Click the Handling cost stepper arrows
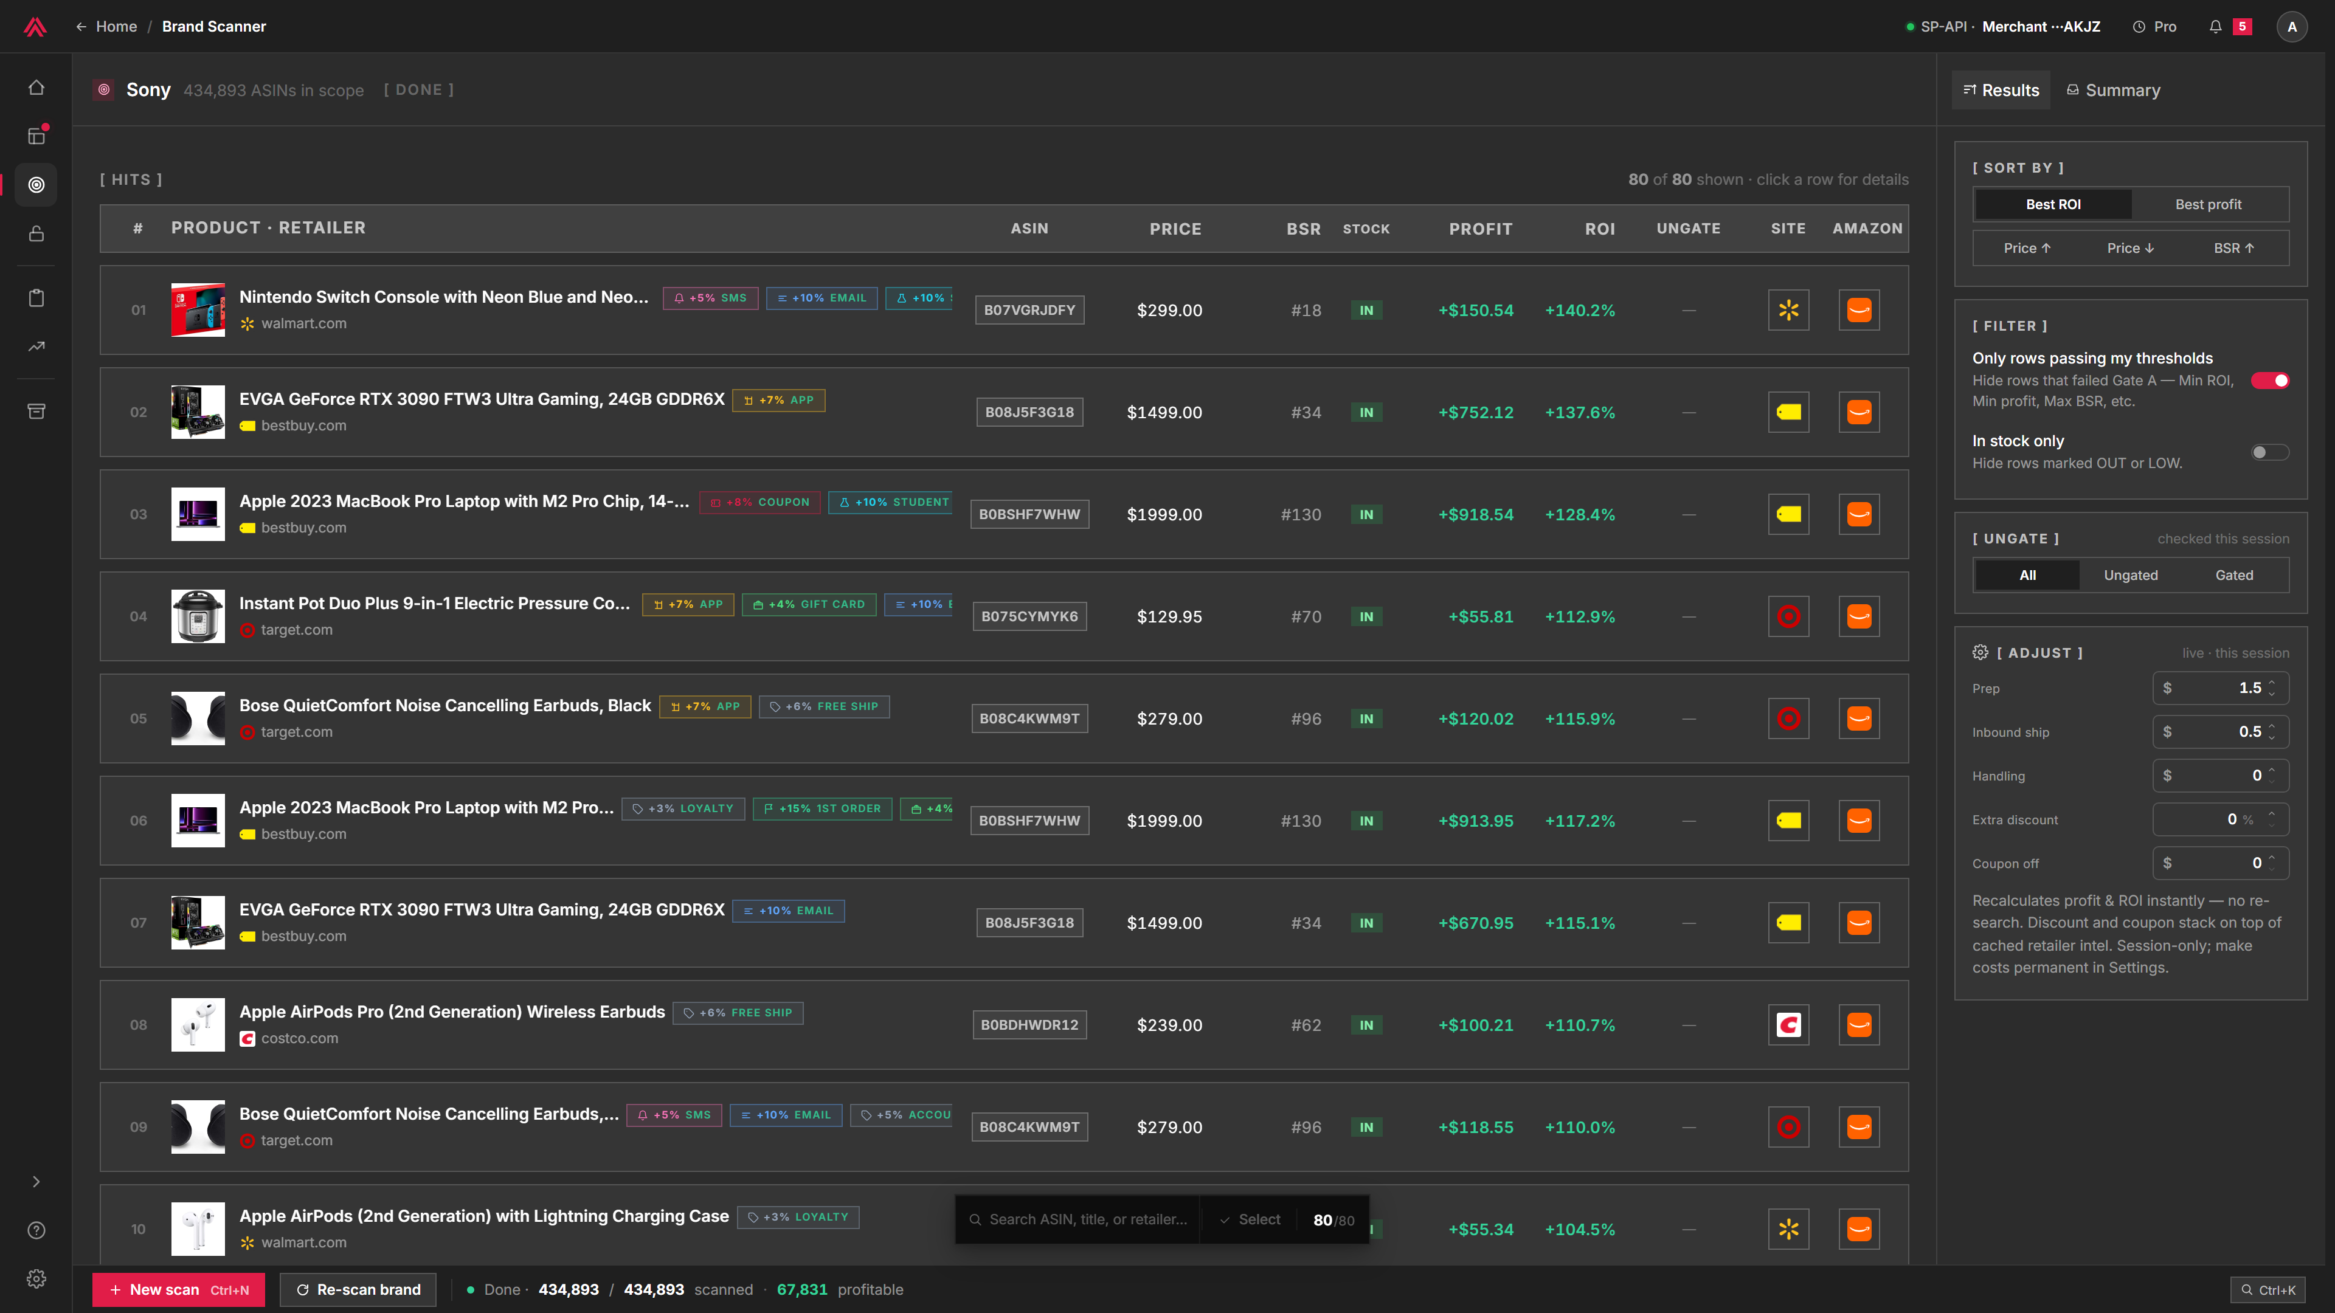The height and width of the screenshot is (1313, 2335). click(x=2272, y=776)
